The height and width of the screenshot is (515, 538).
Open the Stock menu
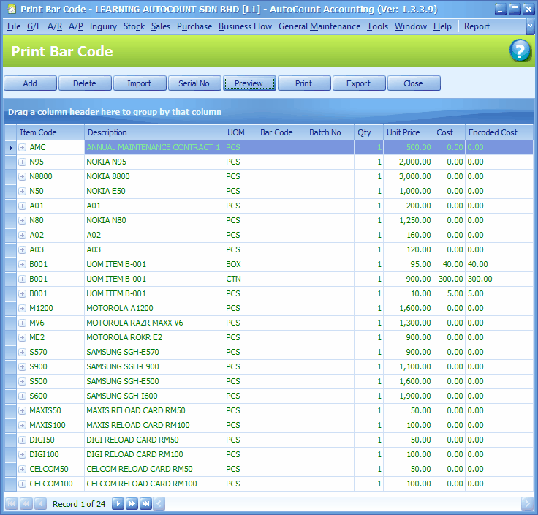coord(134,26)
